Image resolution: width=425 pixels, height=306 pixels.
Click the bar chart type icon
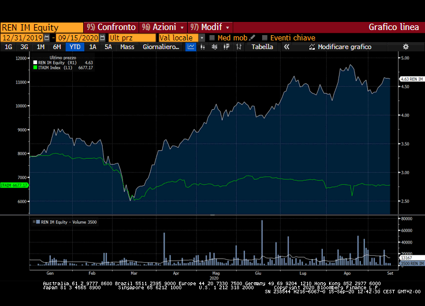pos(203,47)
